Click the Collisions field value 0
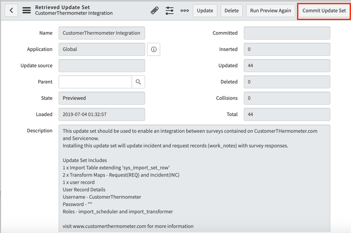Image resolution: width=351 pixels, height=233 pixels. pyautogui.click(x=287, y=98)
